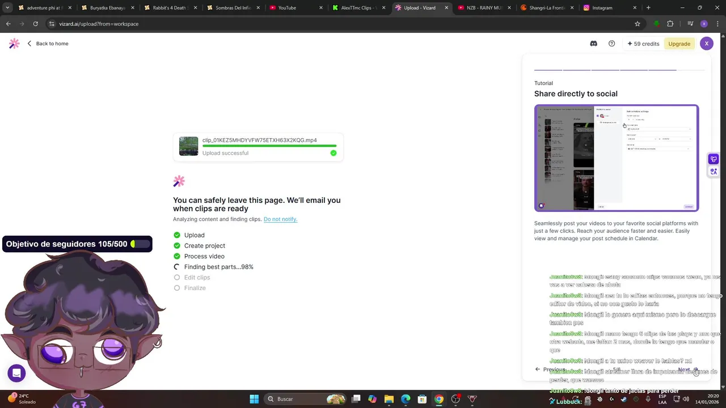Reload the Vizard page

click(35, 24)
